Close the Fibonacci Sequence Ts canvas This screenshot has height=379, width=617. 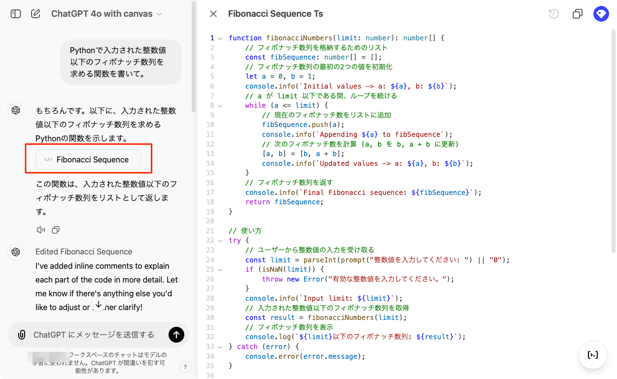pyautogui.click(x=213, y=14)
